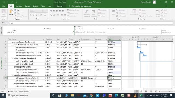
Task: Adjust the zoom slider in status bar
Action: point(170,91)
